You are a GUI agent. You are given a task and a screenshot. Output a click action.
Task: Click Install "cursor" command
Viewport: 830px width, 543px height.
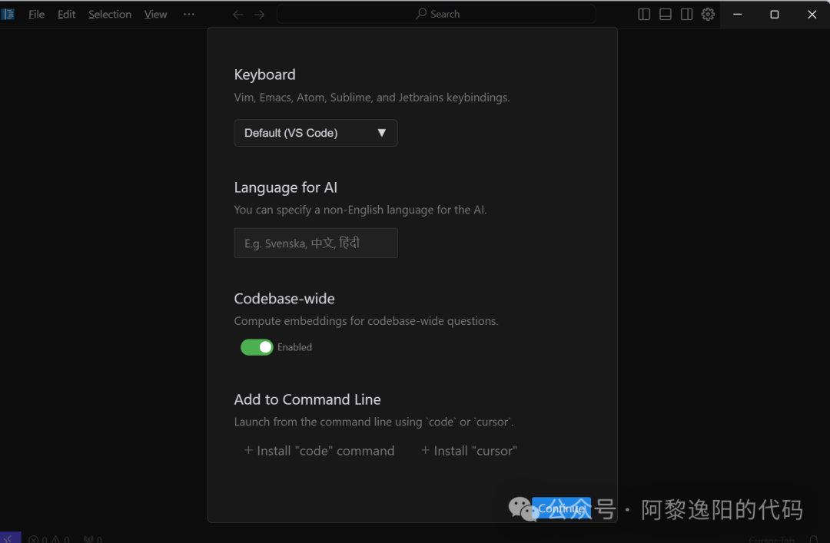point(469,450)
